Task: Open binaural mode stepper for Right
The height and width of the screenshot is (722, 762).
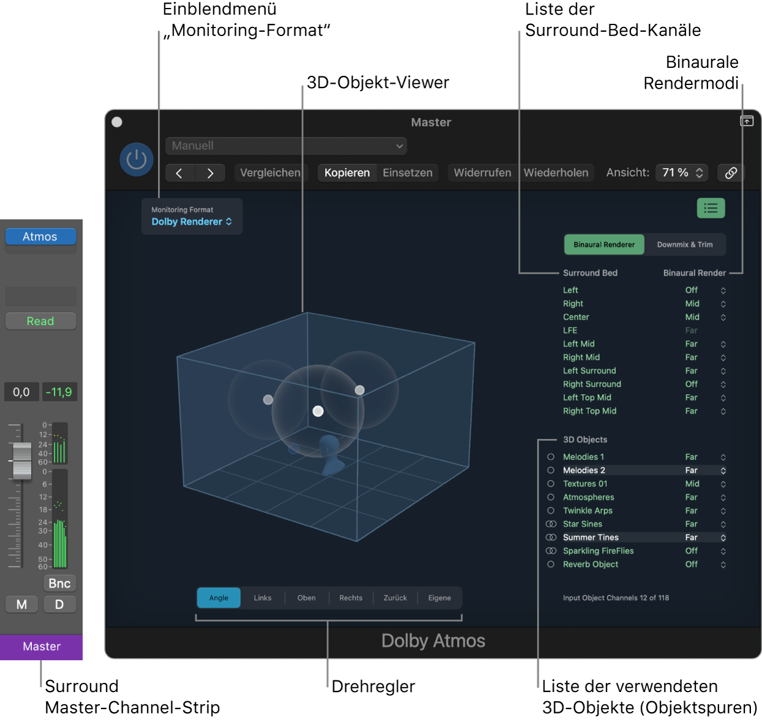Action: click(723, 304)
